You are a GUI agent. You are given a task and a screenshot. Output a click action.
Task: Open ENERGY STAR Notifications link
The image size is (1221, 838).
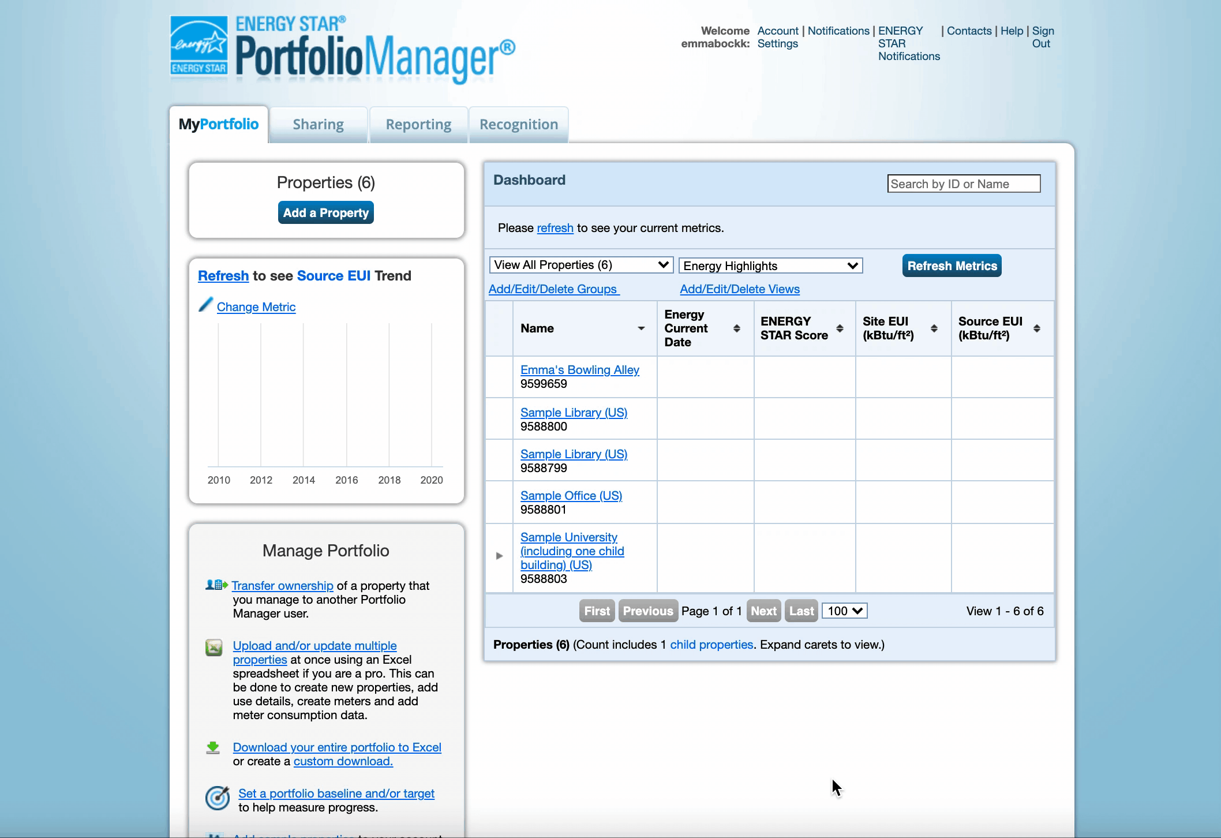point(909,43)
